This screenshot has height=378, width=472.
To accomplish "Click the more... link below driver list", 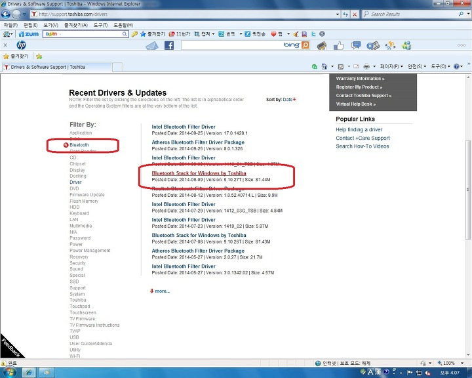I will [163, 291].
